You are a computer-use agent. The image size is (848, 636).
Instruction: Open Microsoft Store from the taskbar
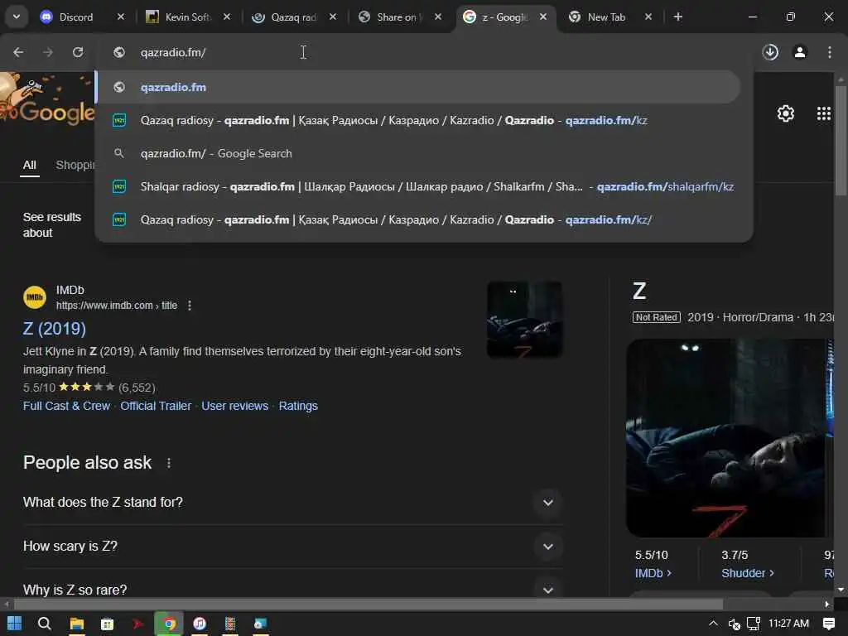(x=107, y=624)
